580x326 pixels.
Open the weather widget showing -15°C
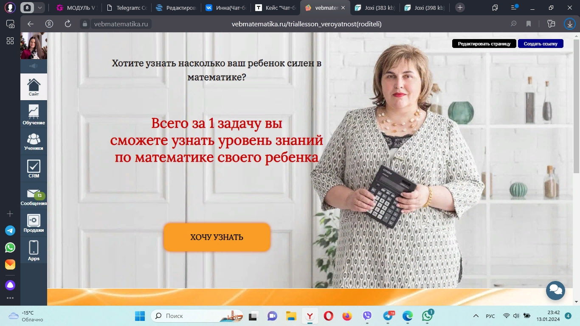(x=26, y=316)
